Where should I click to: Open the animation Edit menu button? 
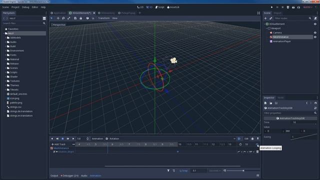click(246, 139)
